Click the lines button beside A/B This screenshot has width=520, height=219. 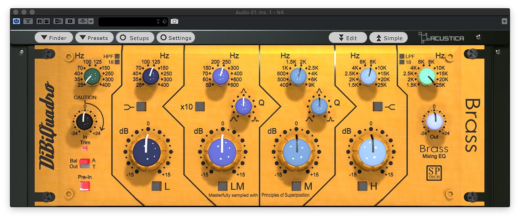click(x=70, y=21)
